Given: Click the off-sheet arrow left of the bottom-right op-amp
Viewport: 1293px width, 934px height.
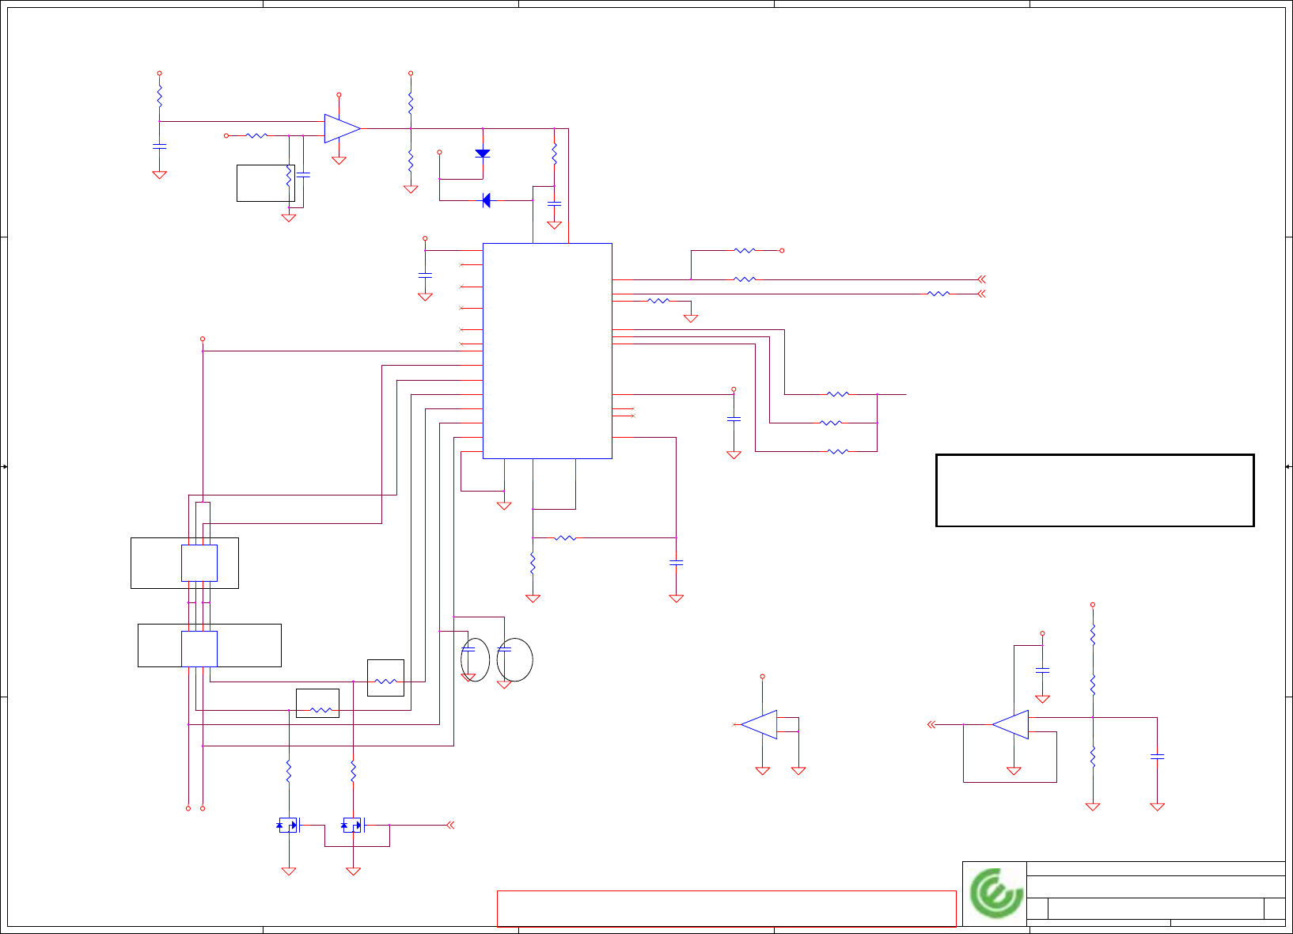Looking at the screenshot, I should coord(931,724).
